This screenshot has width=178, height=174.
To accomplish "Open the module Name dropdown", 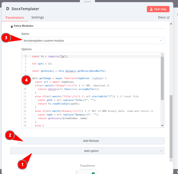I will point(93,40).
